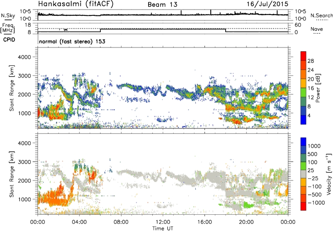Click the '12:00' time tick label

163,222
